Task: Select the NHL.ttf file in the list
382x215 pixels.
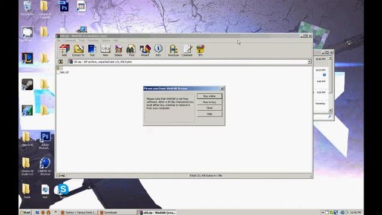Action: (63, 72)
